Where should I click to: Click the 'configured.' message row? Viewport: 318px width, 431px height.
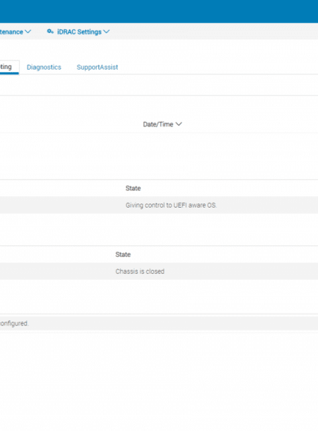(159, 324)
